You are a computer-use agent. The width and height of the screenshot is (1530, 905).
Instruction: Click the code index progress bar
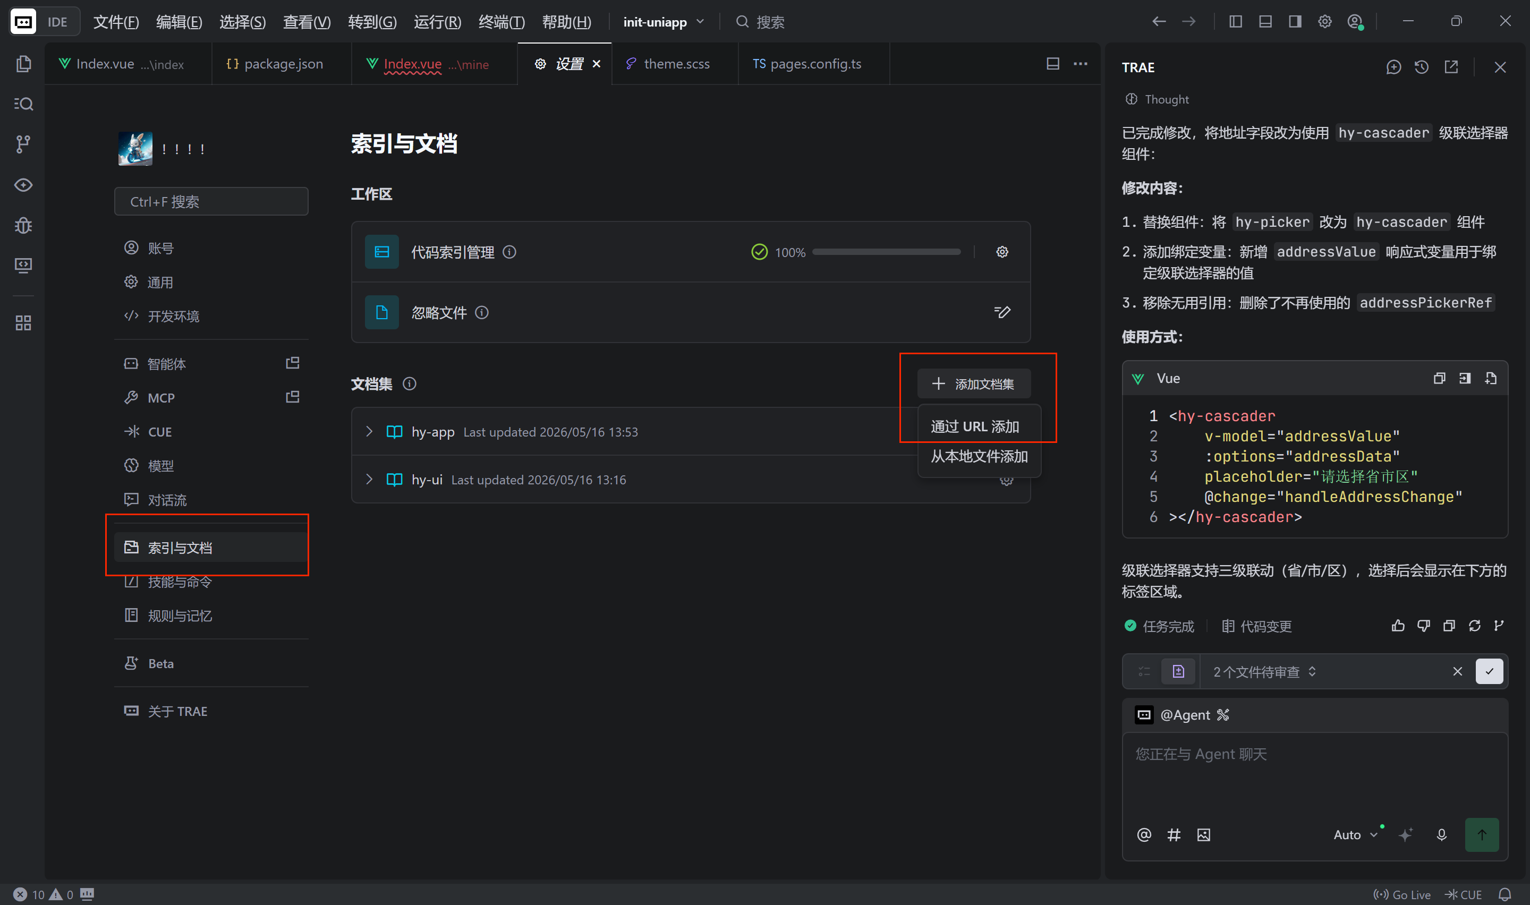tap(886, 252)
